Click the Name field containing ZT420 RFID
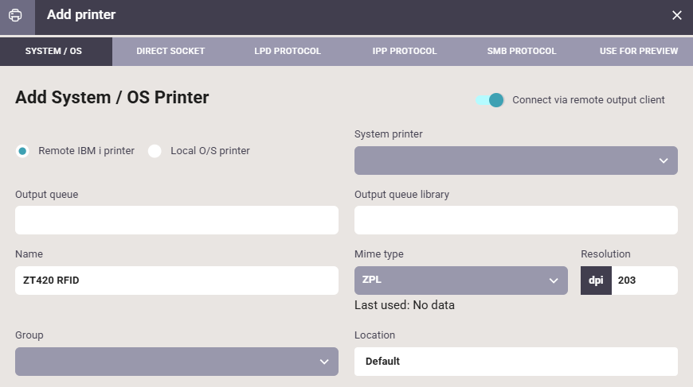This screenshot has width=693, height=387. point(176,281)
